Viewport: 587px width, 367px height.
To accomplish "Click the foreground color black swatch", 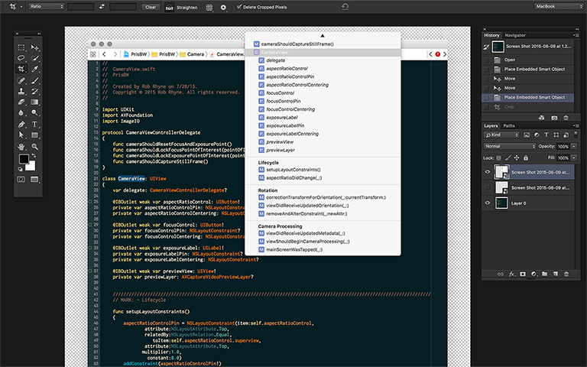I will point(24,159).
